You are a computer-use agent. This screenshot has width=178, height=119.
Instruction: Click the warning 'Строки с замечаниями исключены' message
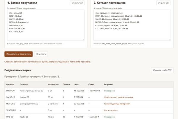coord(47,62)
